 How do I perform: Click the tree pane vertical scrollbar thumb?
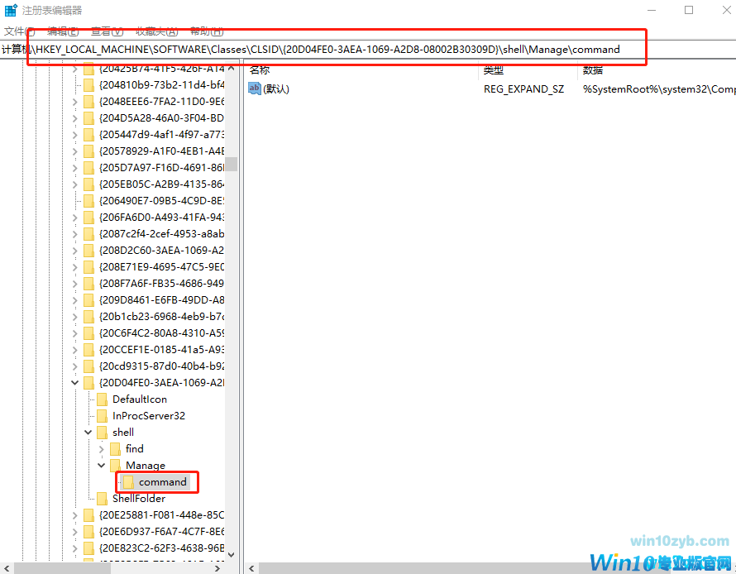[x=232, y=164]
